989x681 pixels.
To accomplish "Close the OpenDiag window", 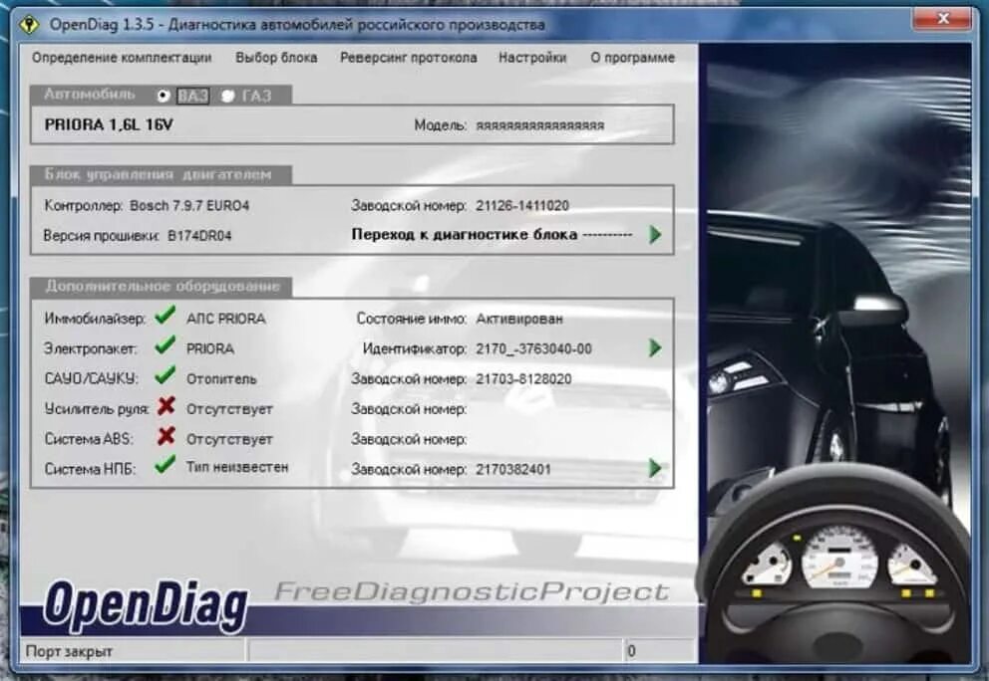I will [942, 18].
